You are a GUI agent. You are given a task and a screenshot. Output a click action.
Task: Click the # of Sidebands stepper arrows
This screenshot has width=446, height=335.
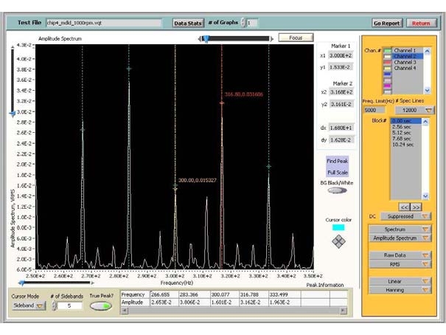click(54, 306)
